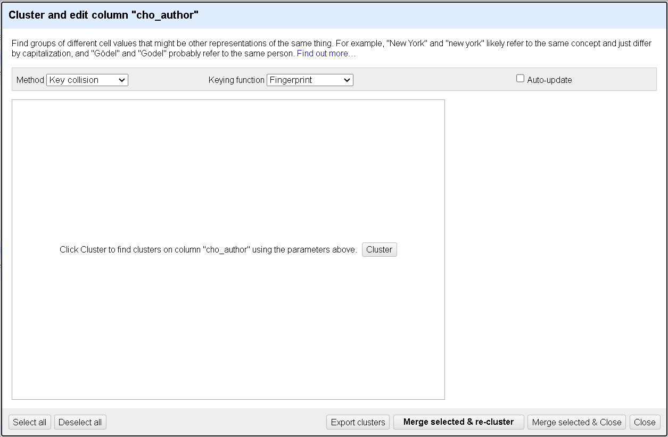Click the Auto-update label text

549,80
